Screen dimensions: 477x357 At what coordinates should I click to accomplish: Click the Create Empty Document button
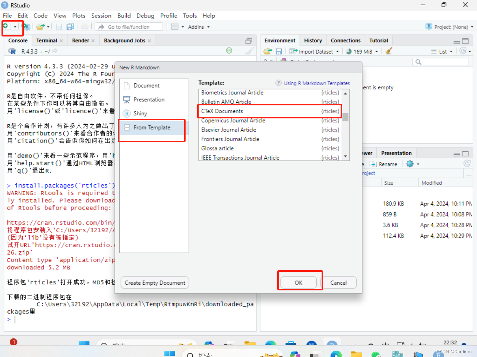[x=155, y=283]
